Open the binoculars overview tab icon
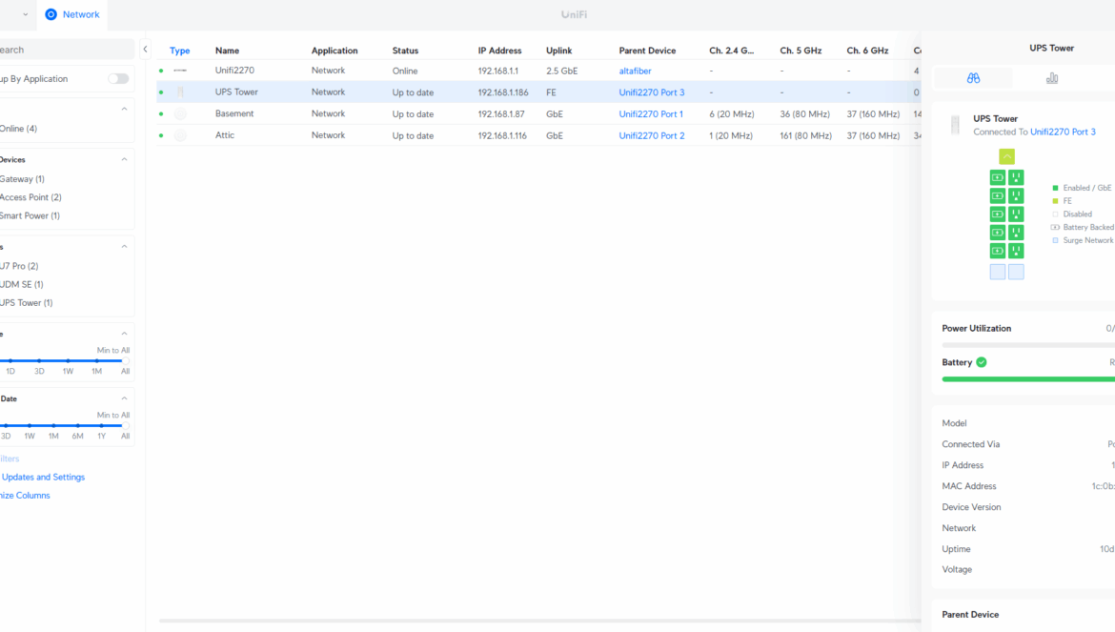The width and height of the screenshot is (1115, 632). point(973,78)
